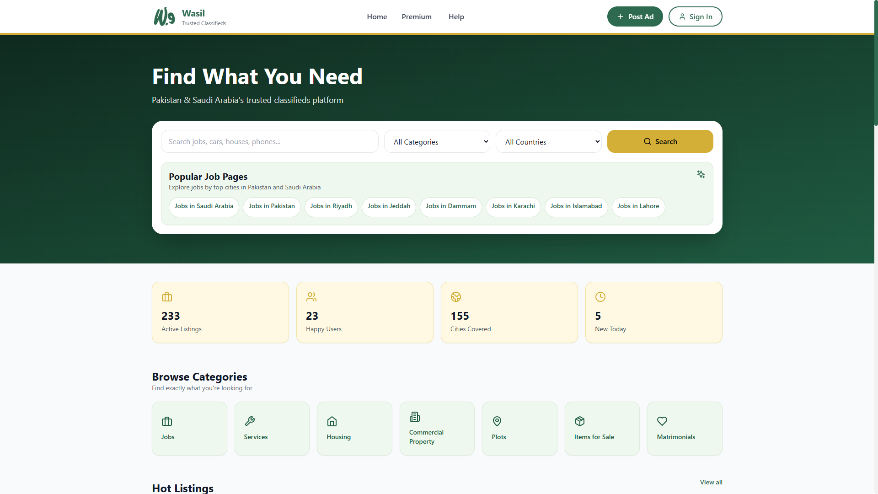The image size is (878, 494).
Task: Click the user icon in Sign In
Action: point(682,16)
